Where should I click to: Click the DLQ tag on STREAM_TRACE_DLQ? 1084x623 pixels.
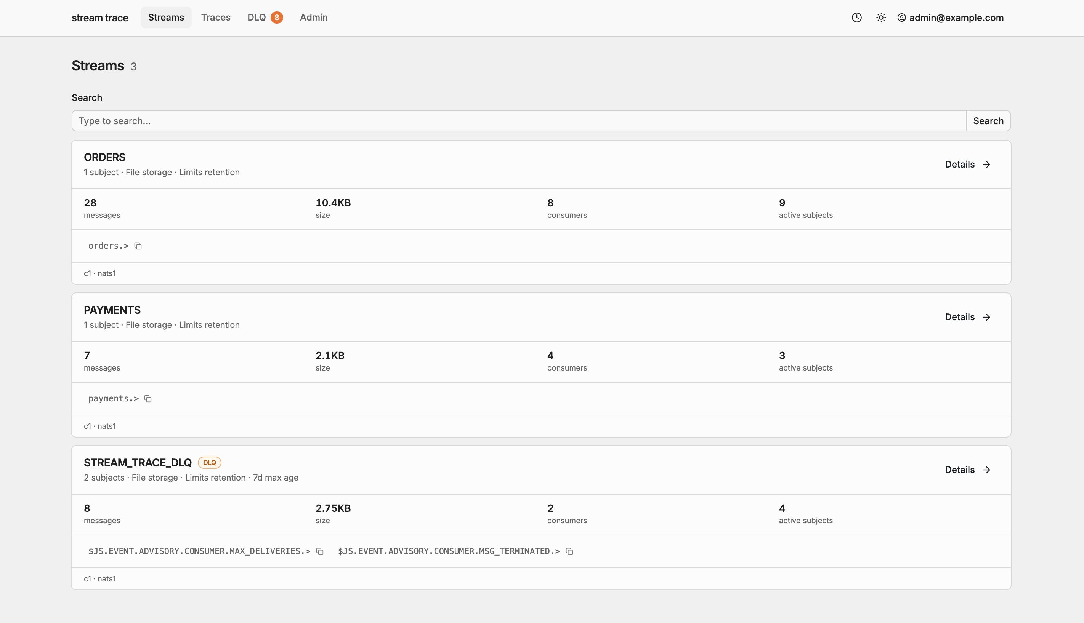209,463
